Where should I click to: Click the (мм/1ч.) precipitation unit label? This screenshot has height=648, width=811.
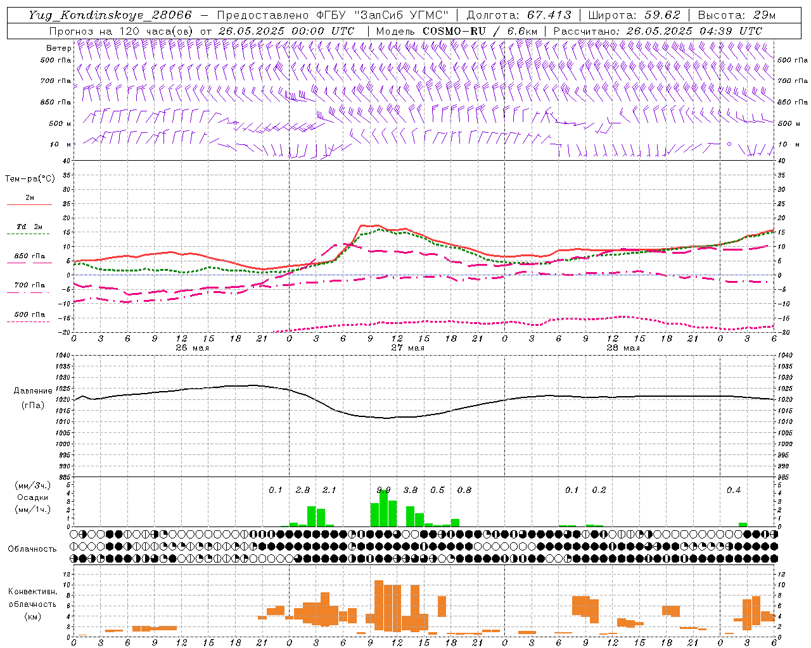(x=32, y=509)
